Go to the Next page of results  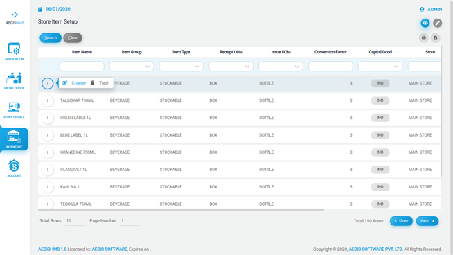point(427,221)
